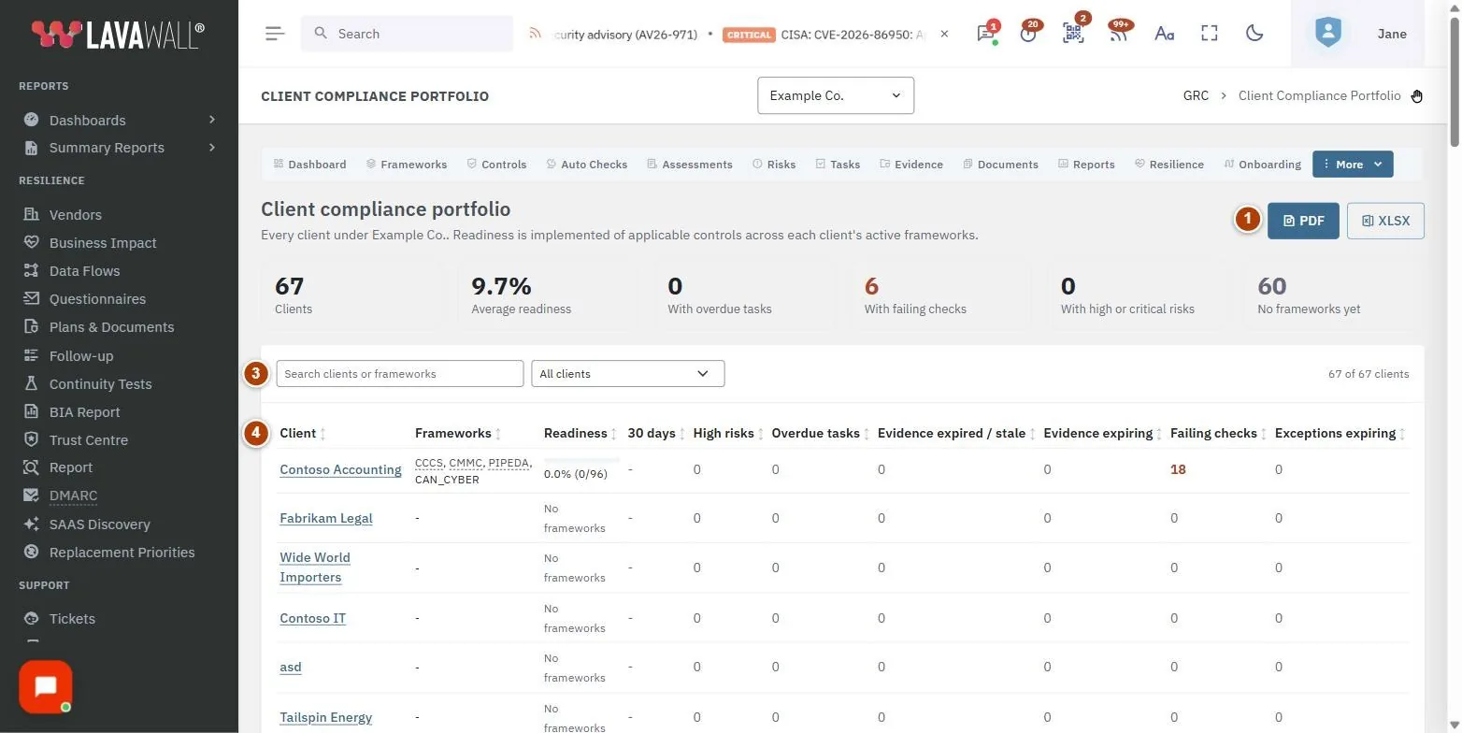Open Plans & Documents in the sidebar

coord(111,326)
